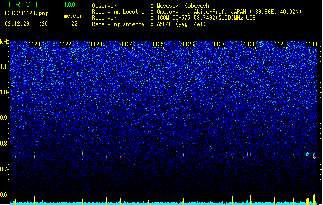
Task: Click the 1.0 kHz axis label
Action: pos(5,92)
